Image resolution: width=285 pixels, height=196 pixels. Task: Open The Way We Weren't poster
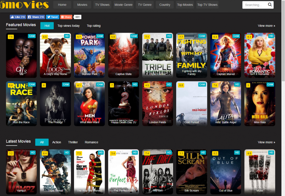(89, 172)
